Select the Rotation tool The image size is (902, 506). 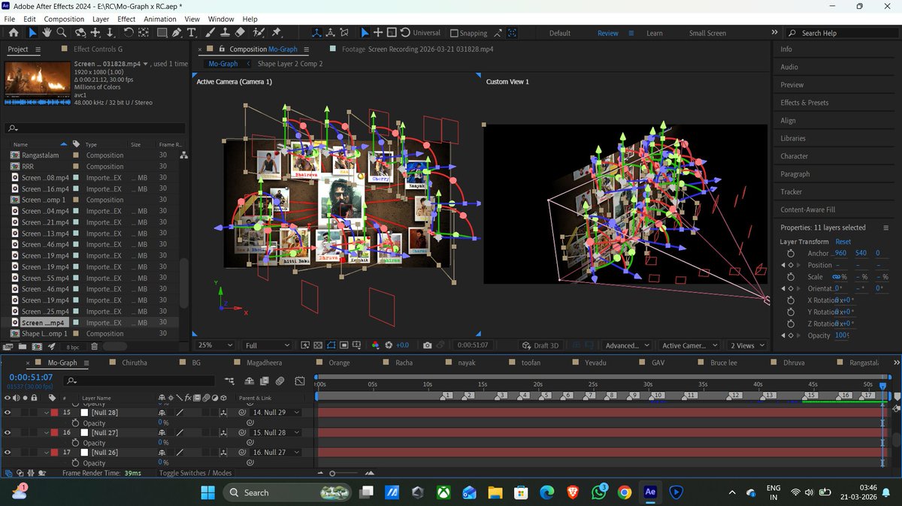pos(129,33)
